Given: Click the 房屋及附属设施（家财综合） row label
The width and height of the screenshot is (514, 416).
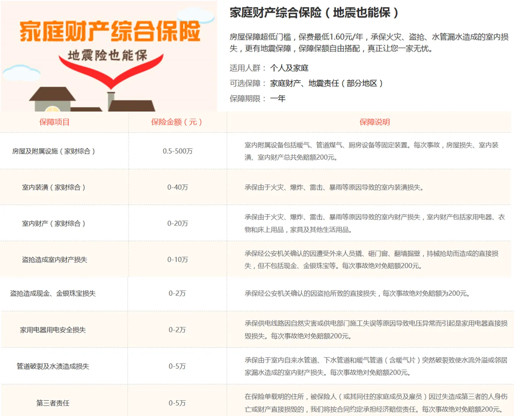Looking at the screenshot, I should pos(54,151).
